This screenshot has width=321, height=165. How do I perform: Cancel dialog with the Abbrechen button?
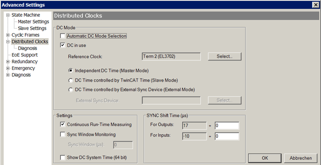(301, 158)
